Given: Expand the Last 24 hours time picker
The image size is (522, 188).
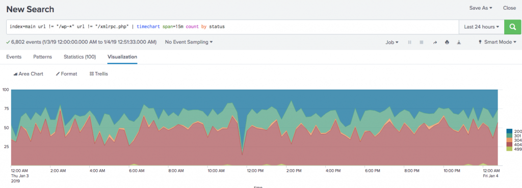Looking at the screenshot, I should [481, 27].
